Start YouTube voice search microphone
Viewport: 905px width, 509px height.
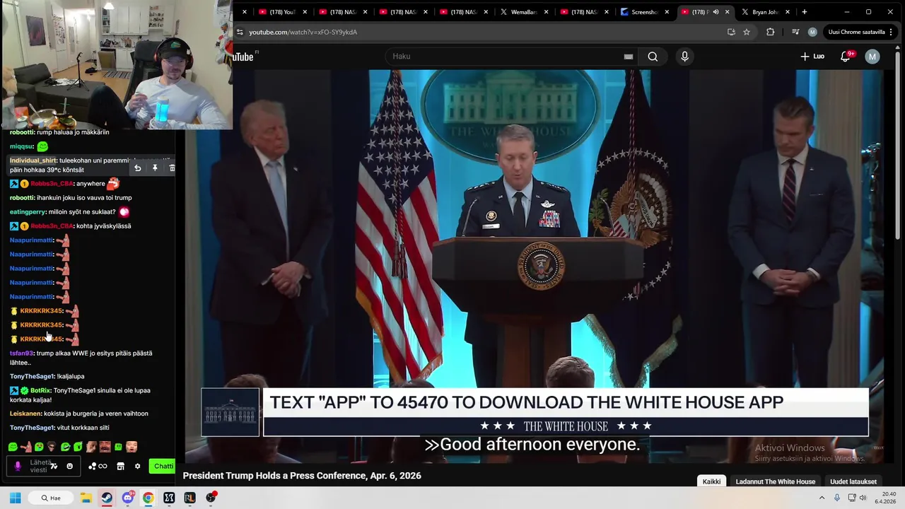(684, 57)
